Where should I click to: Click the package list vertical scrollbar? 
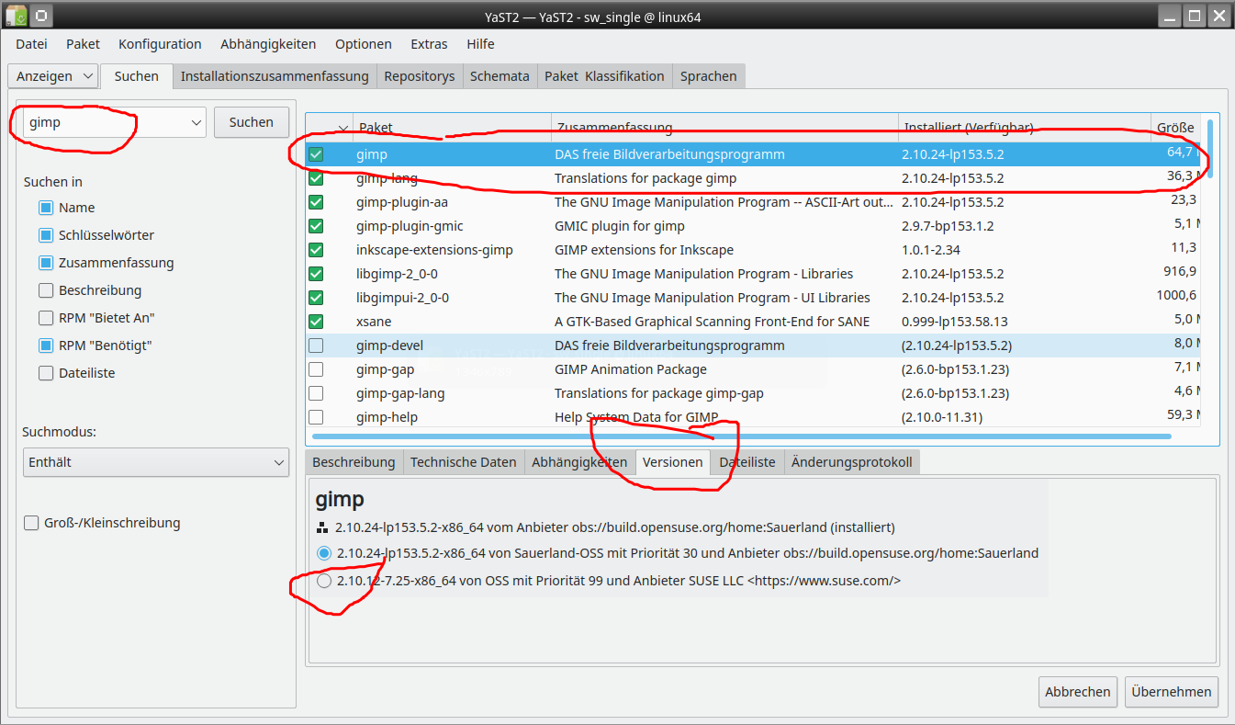click(x=1210, y=148)
